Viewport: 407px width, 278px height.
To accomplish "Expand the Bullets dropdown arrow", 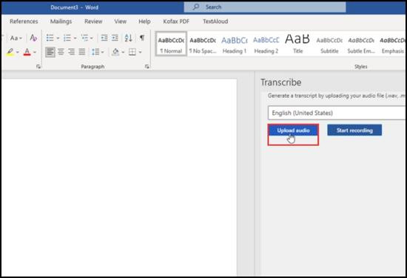I will coord(58,39).
